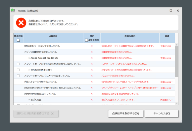This screenshot has height=131, width=192.
Task: Toggle the 修正対象 select-all header checkbox
Action: tap(18, 40)
